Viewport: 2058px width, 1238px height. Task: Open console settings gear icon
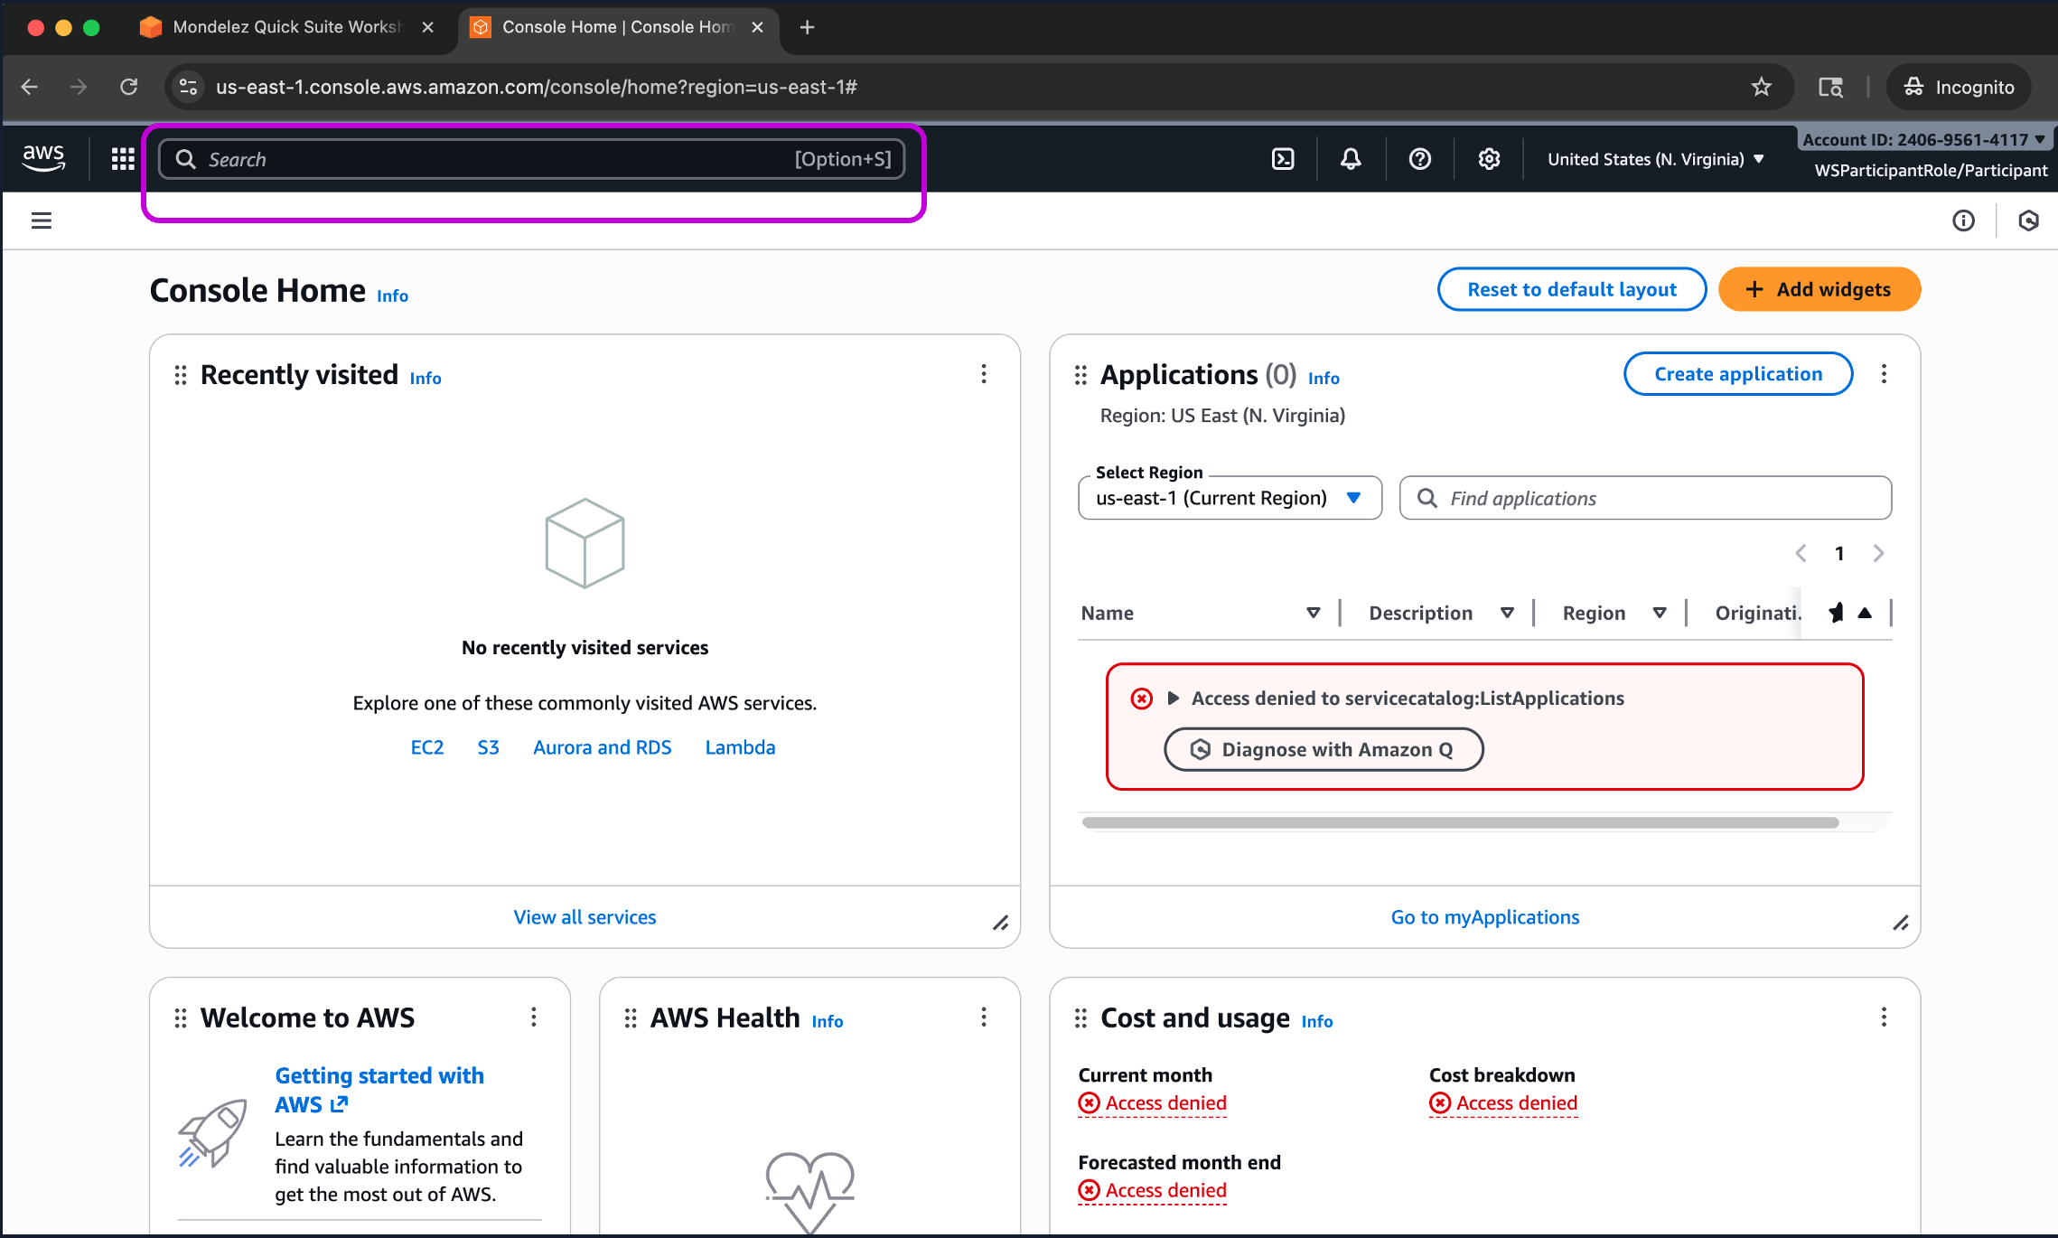[1489, 159]
